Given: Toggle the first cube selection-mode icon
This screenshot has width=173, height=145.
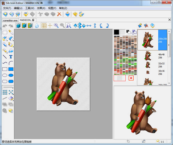Looking at the screenshot, I should pyautogui.click(x=18, y=26).
